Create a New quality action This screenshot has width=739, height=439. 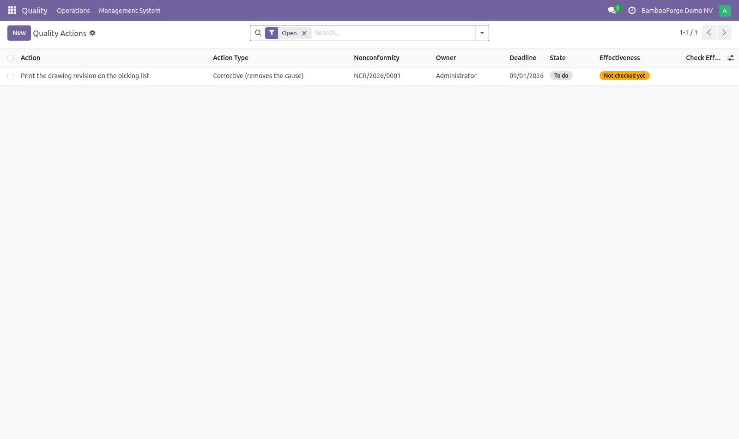point(19,33)
